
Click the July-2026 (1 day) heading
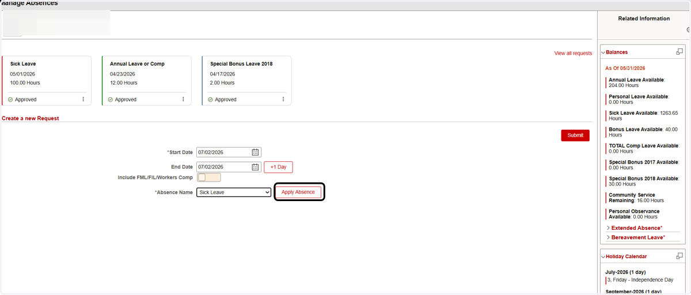[x=625, y=272]
